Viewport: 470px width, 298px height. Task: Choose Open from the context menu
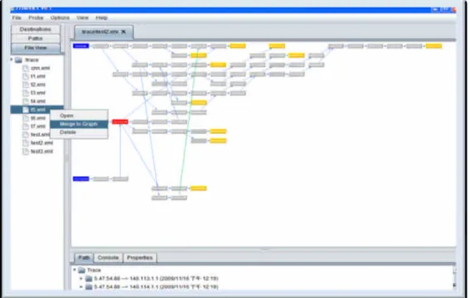tap(79, 116)
